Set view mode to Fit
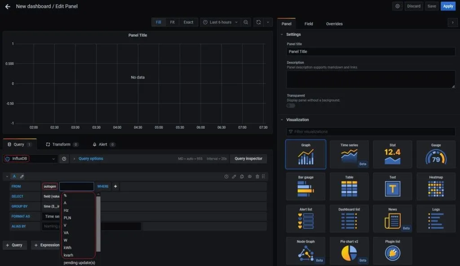The image size is (460, 266). point(172,22)
